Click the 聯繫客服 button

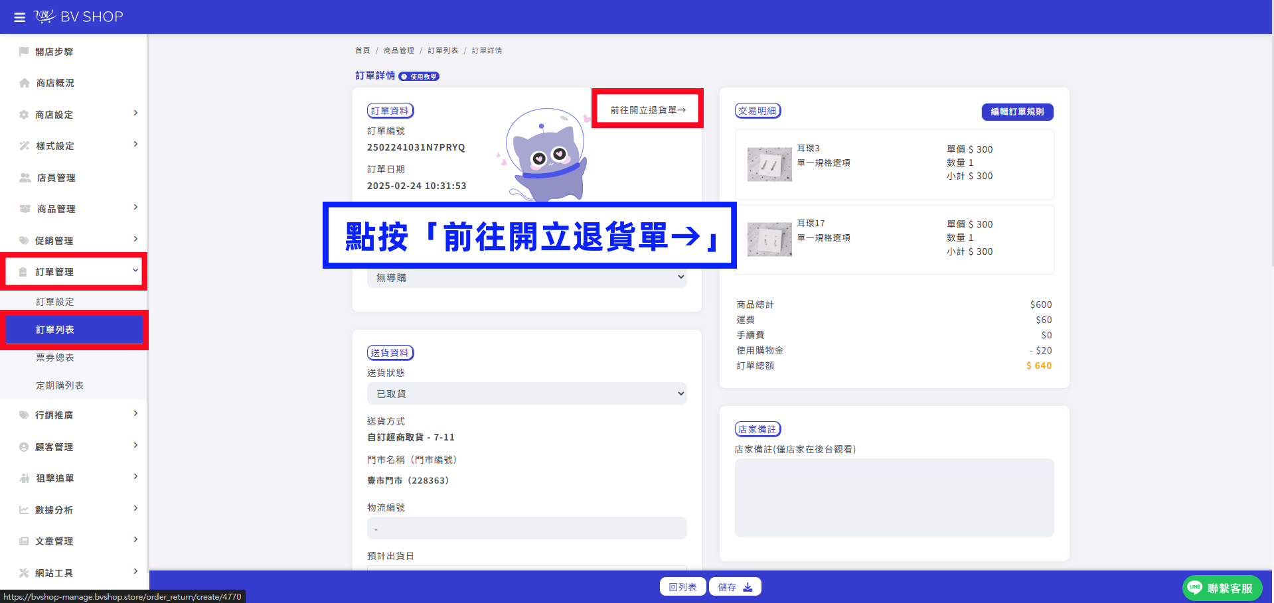(x=1222, y=588)
